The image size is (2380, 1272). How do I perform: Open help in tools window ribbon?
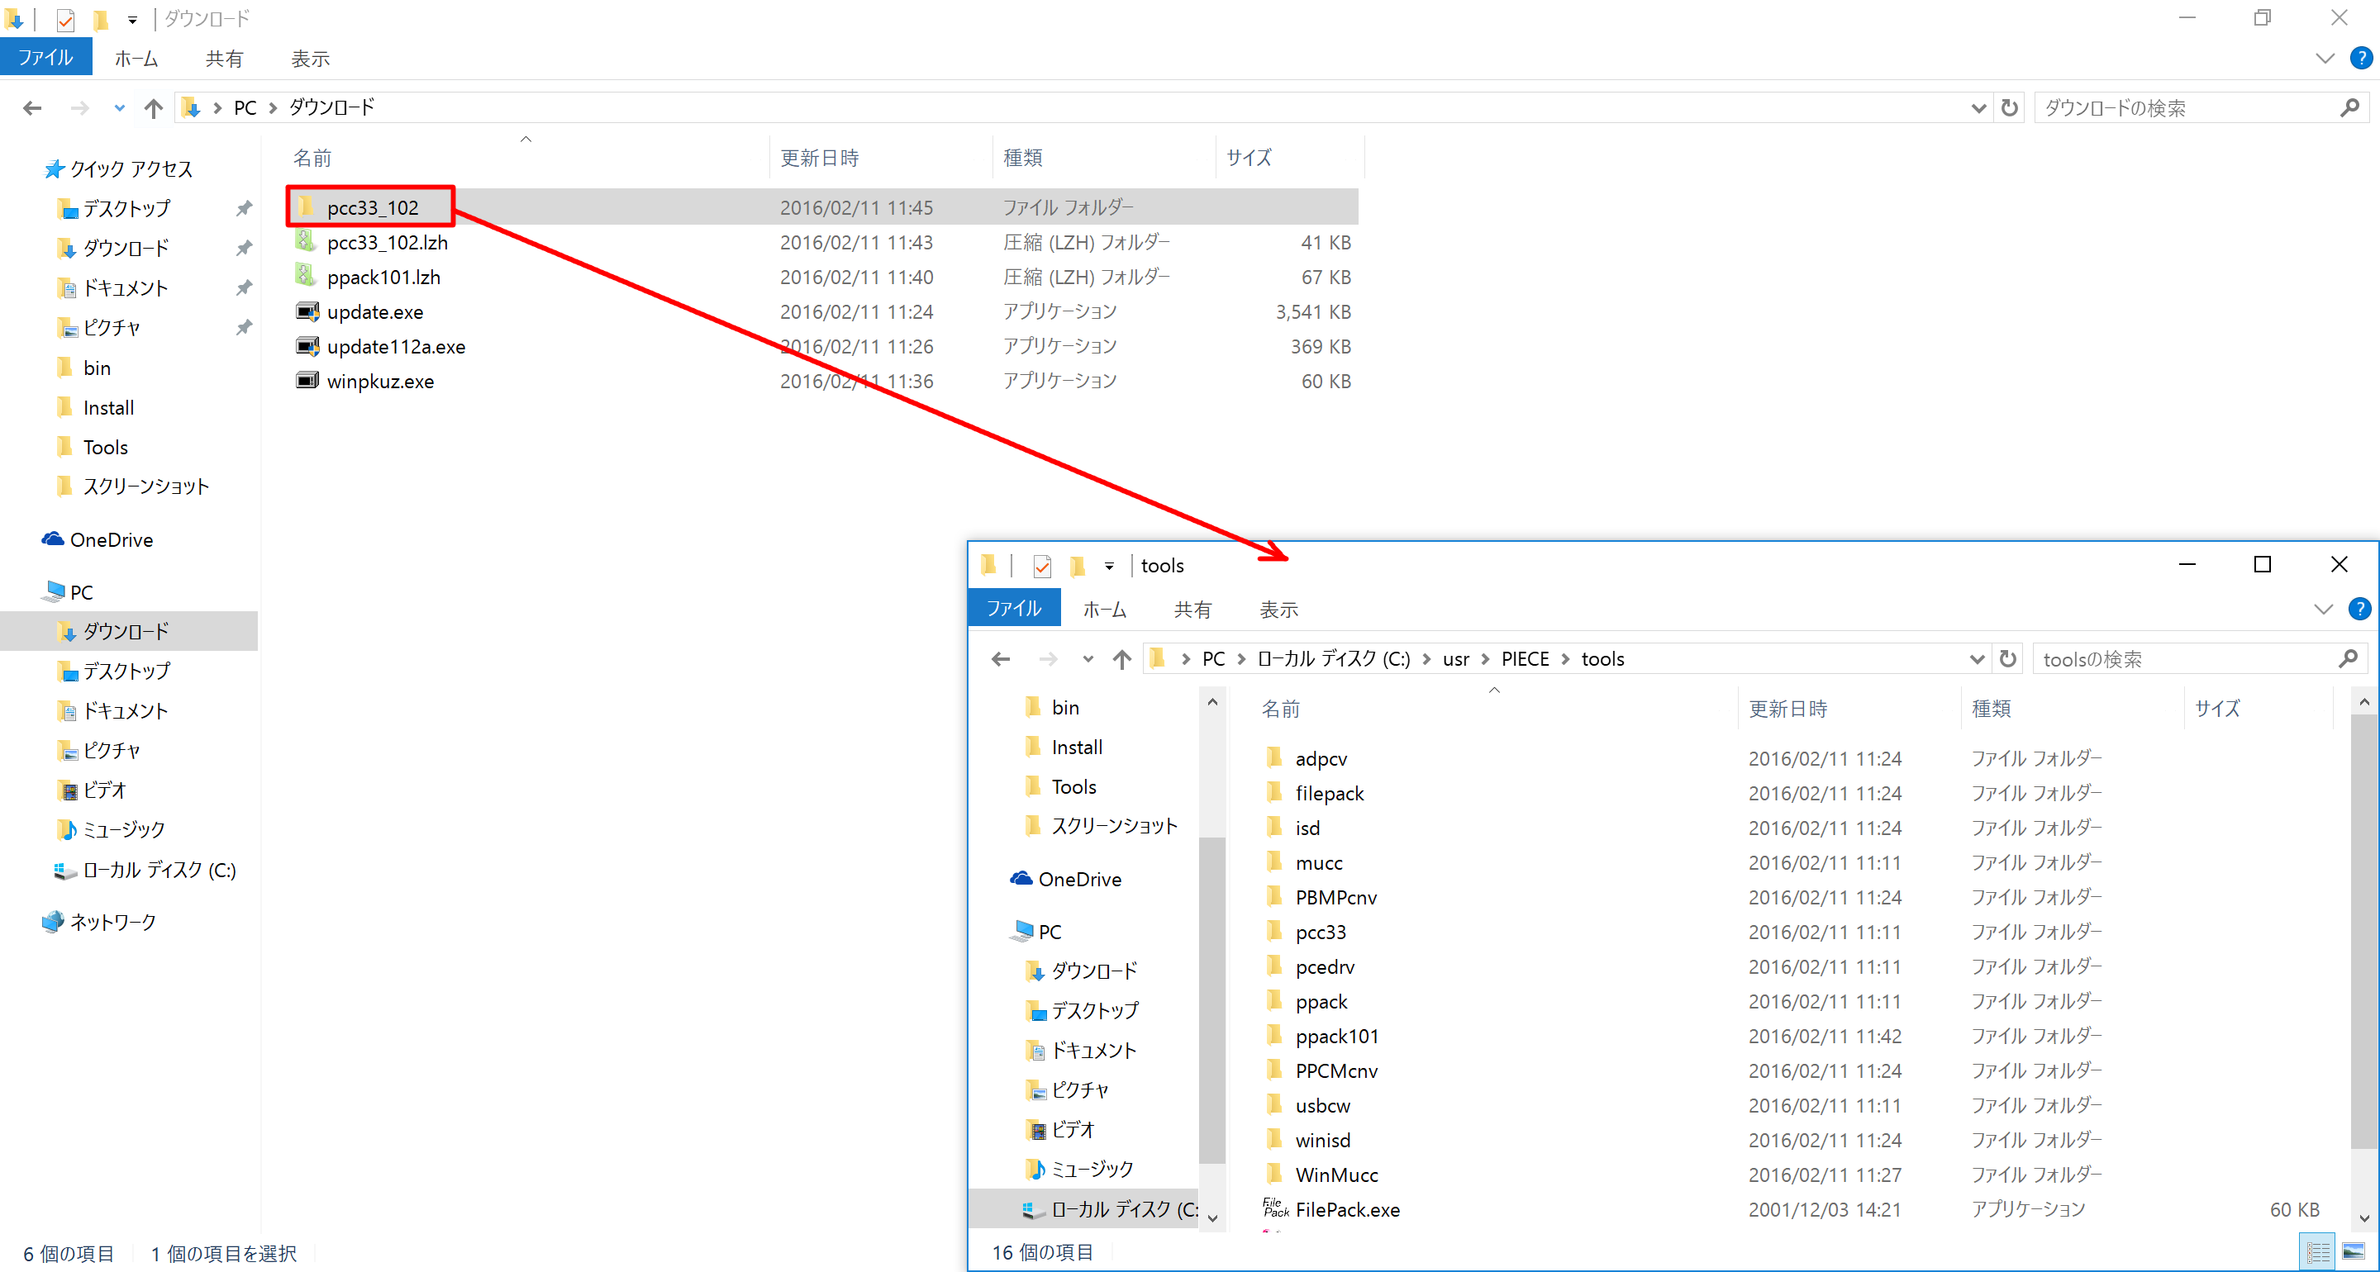pos(2359,609)
